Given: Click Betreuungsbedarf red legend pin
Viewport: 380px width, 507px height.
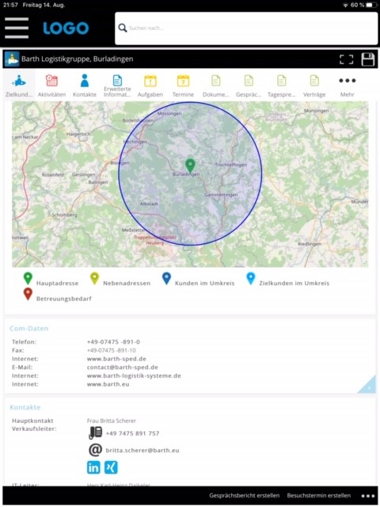Looking at the screenshot, I should pos(28,294).
